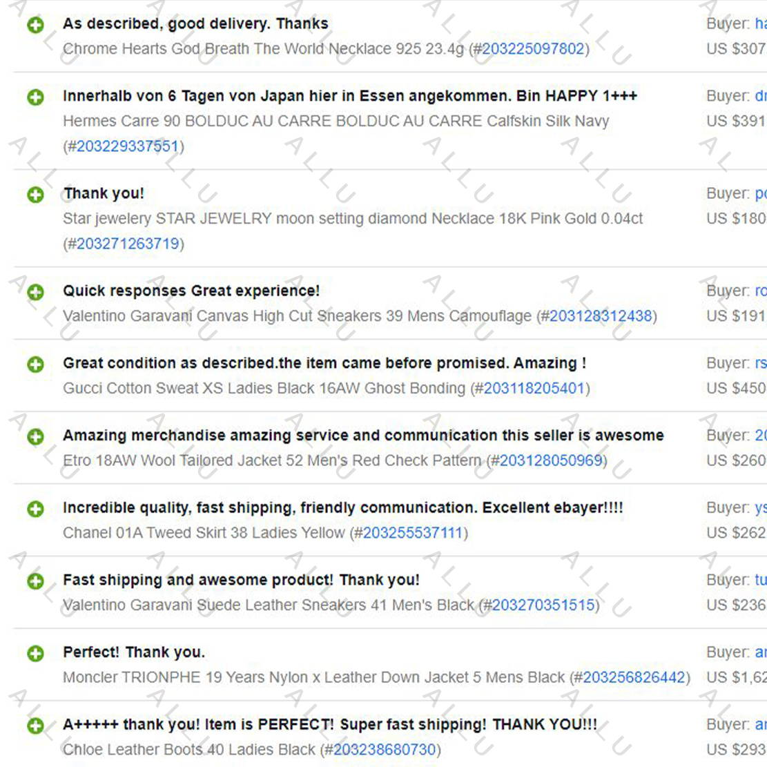Open Valentino suede sneakers item link #203270351515
This screenshot has width=767, height=767.
(x=543, y=605)
